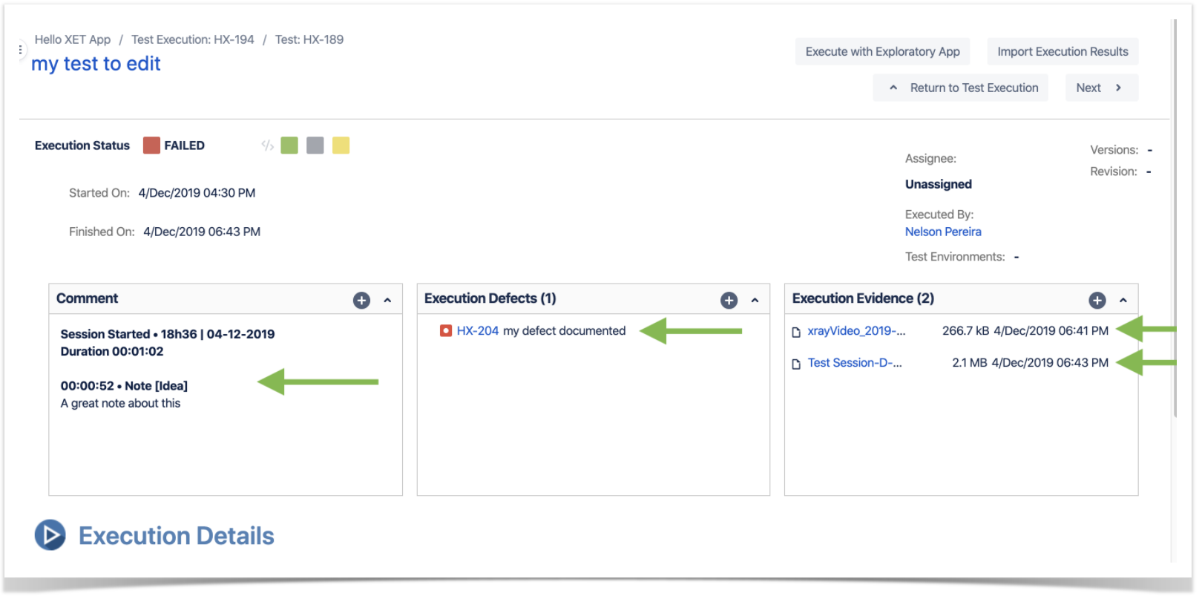The image size is (1202, 599).
Task: Click 'my defect documented' summary text
Action: click(565, 331)
